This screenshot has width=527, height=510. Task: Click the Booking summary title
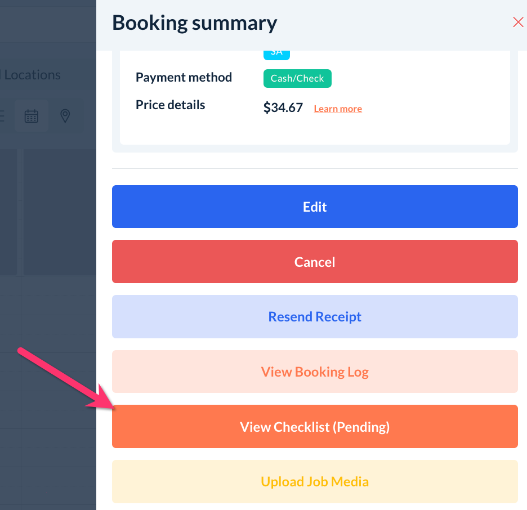(x=195, y=23)
